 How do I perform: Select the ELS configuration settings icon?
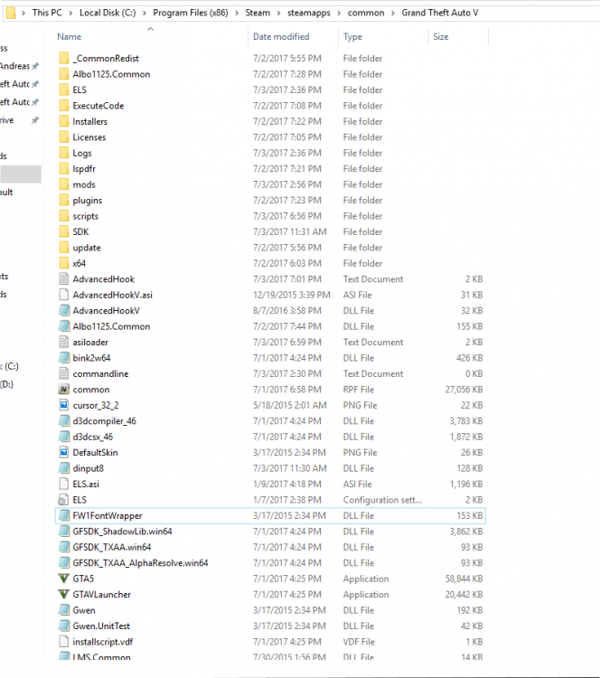(x=63, y=499)
